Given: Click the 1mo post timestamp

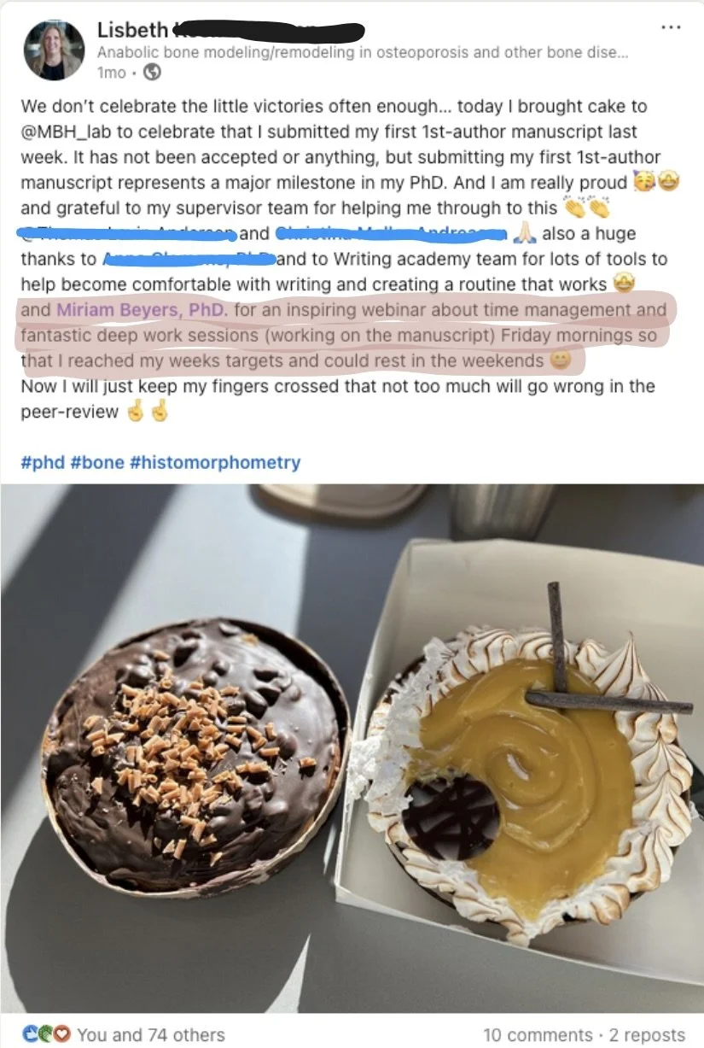Looking at the screenshot, I should [x=112, y=73].
